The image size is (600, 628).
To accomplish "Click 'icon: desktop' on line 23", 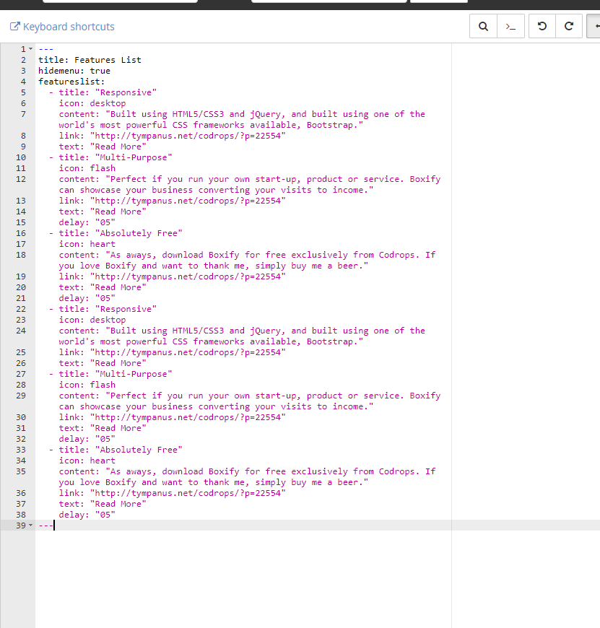I will point(92,320).
